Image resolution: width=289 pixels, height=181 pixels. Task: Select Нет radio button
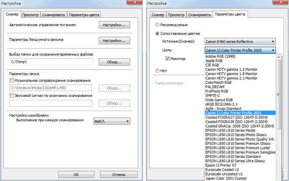tap(157, 71)
